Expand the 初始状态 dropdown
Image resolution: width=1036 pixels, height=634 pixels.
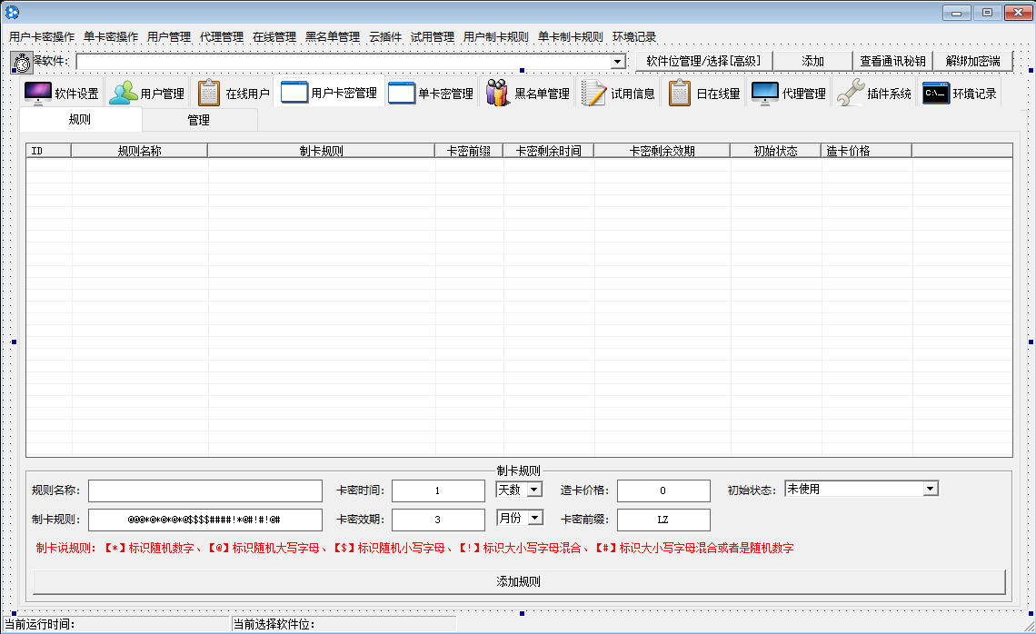coord(930,489)
